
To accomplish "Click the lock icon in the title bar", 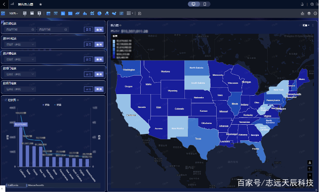I will pos(302,4).
